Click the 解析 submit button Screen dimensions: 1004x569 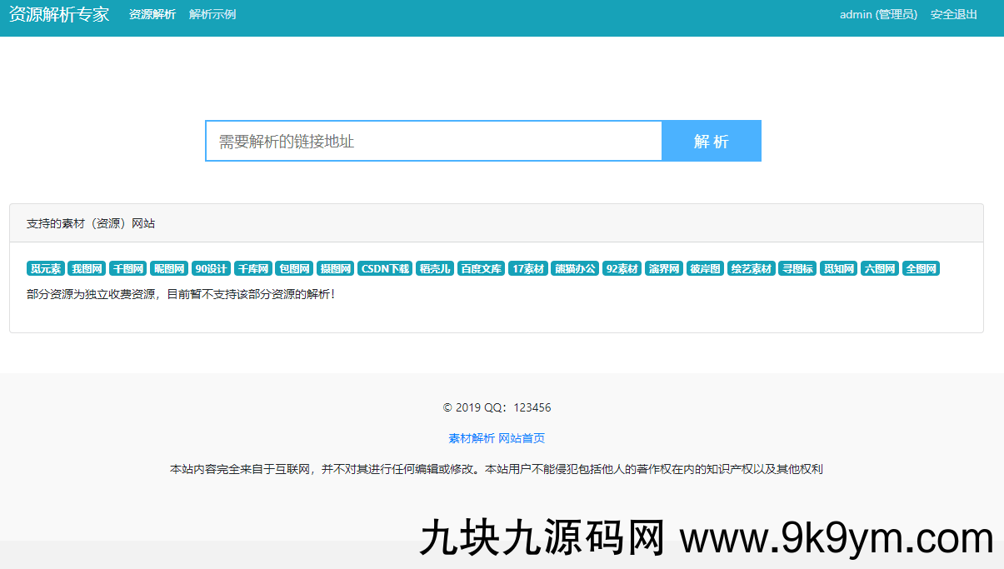point(711,141)
